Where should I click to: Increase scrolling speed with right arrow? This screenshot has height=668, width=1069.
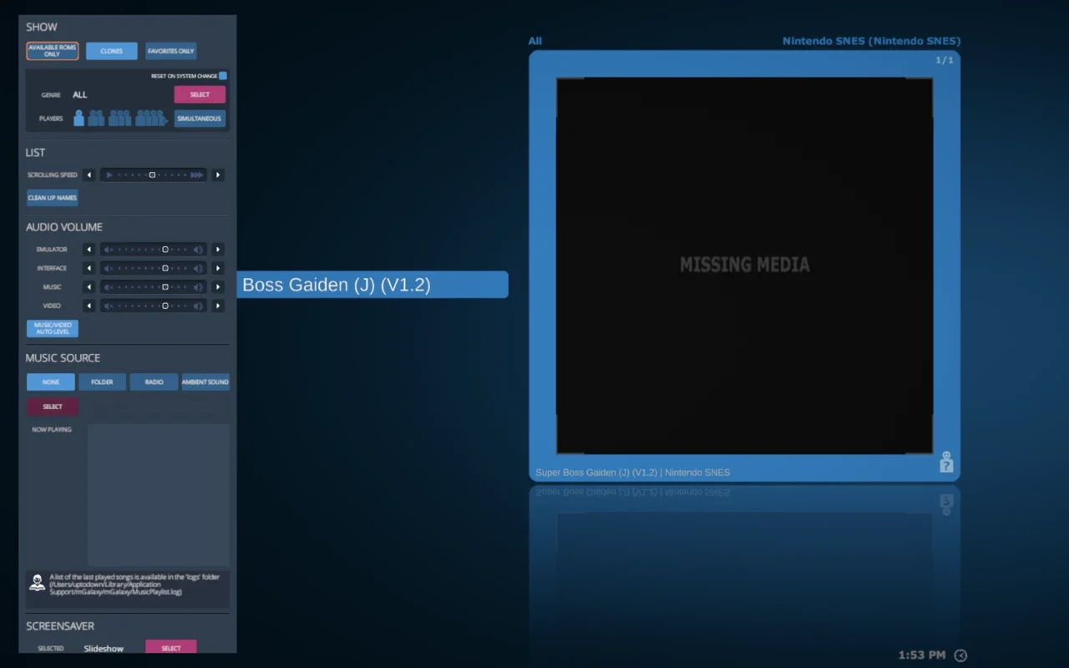[218, 175]
